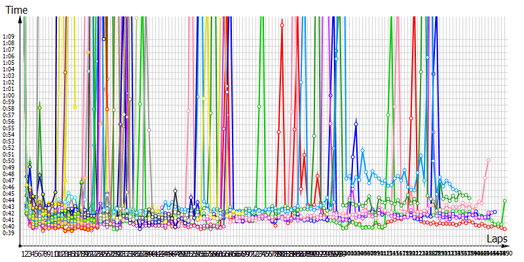
Task: Click the blue peak marker near 0:55
Action: tap(356, 123)
